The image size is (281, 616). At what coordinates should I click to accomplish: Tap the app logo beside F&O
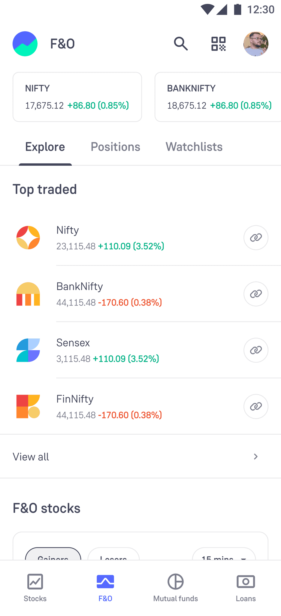coord(25,44)
